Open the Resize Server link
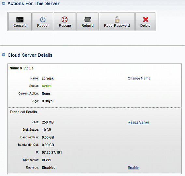 (138, 122)
